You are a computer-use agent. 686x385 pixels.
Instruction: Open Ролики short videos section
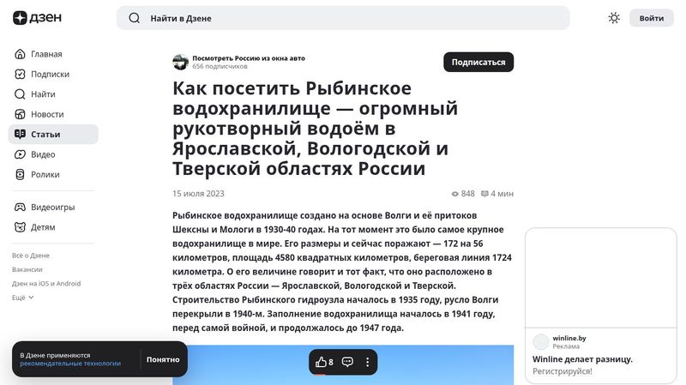(45, 174)
